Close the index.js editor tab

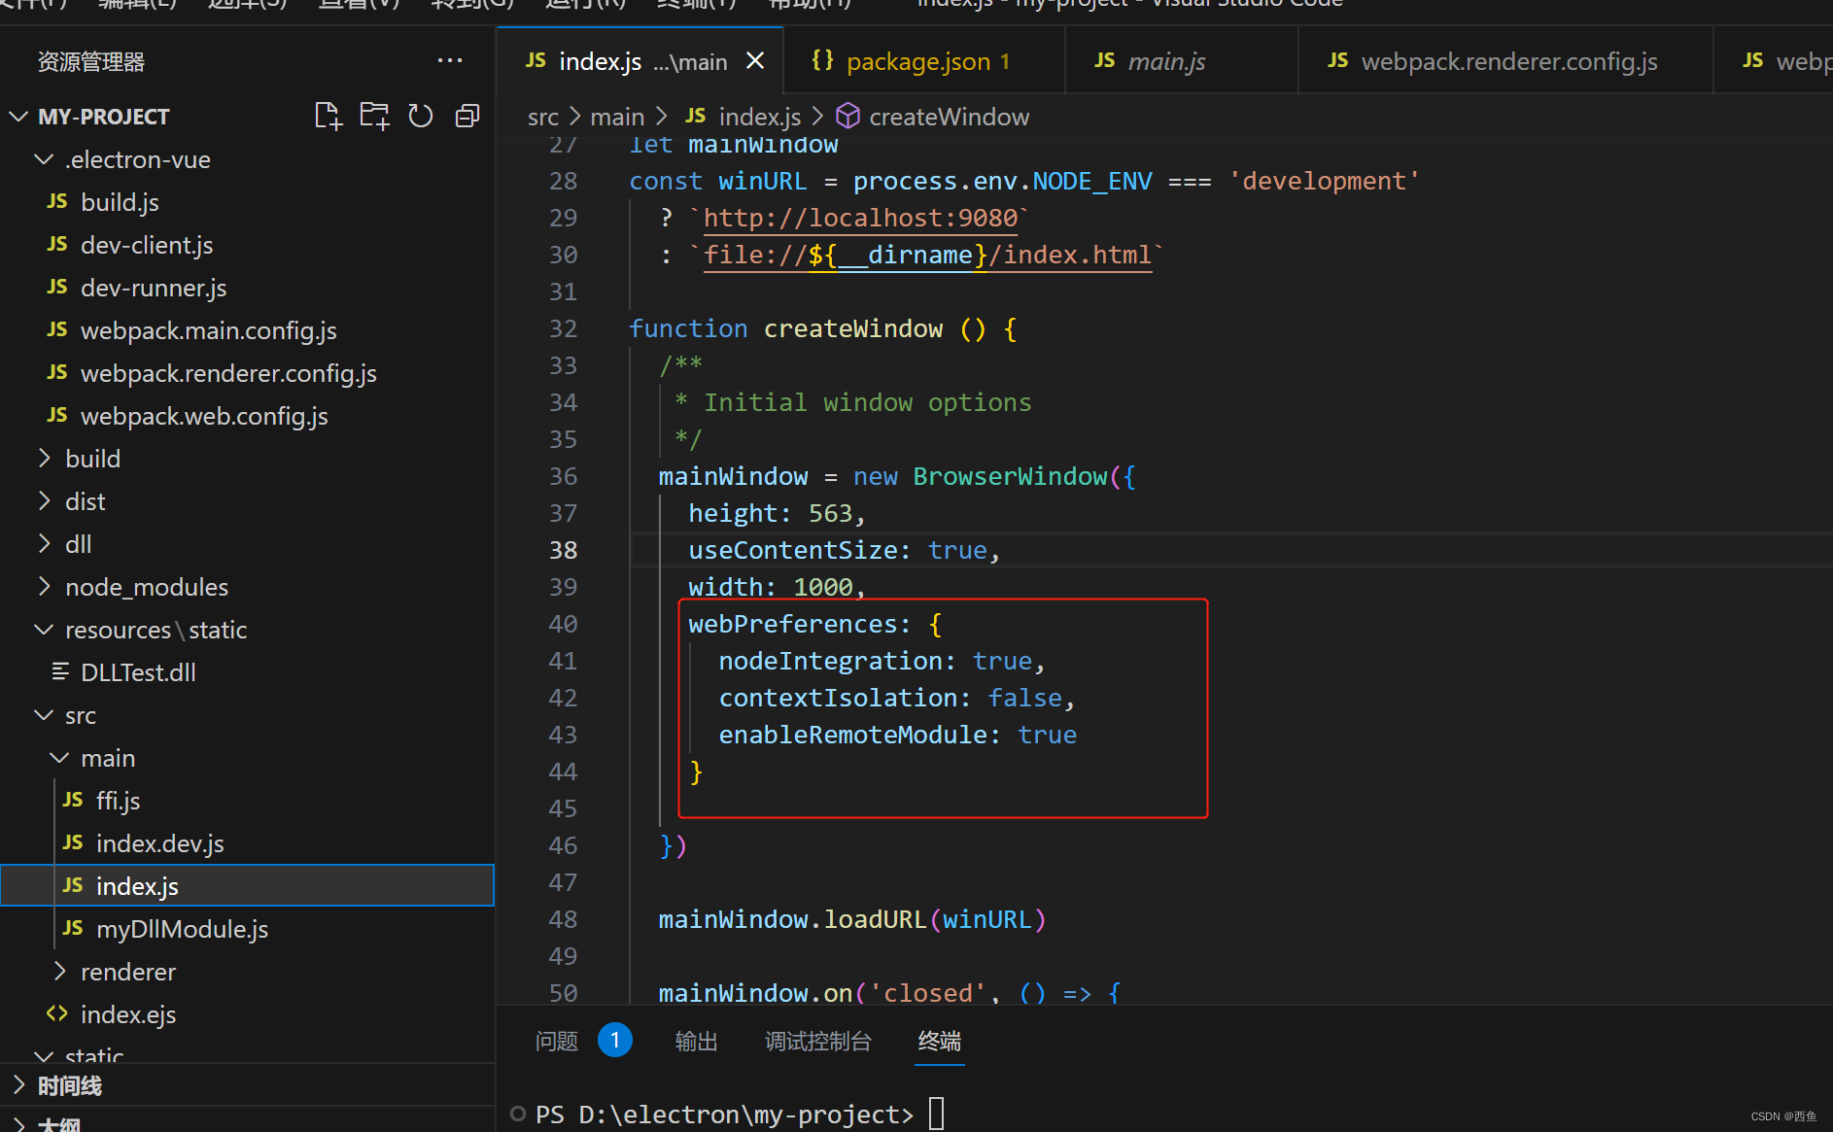click(755, 60)
